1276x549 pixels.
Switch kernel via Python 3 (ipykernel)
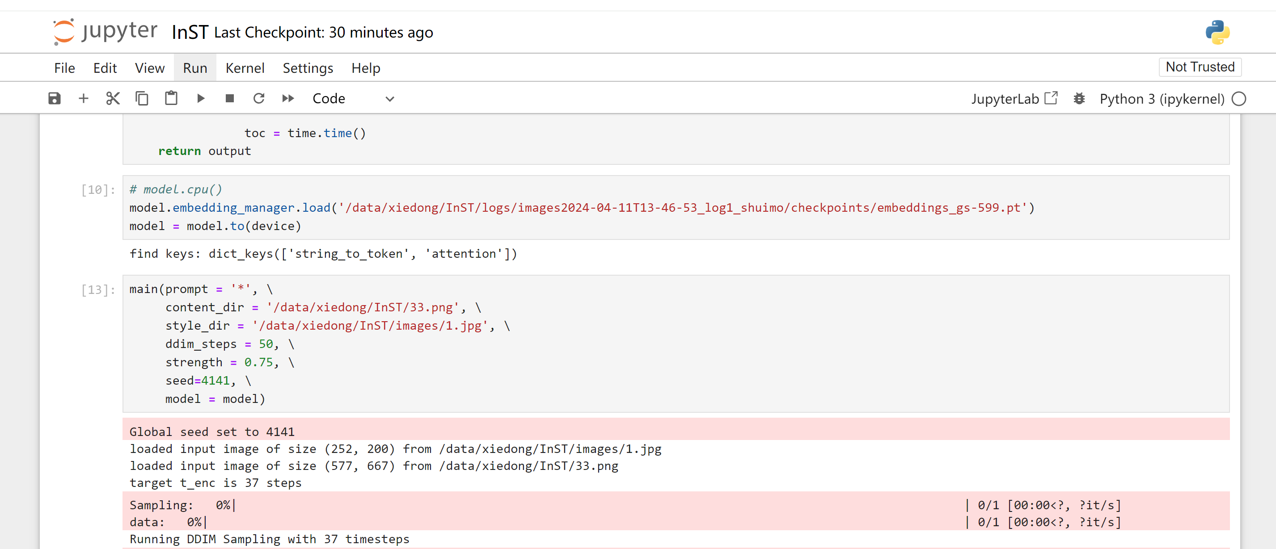click(x=1162, y=99)
